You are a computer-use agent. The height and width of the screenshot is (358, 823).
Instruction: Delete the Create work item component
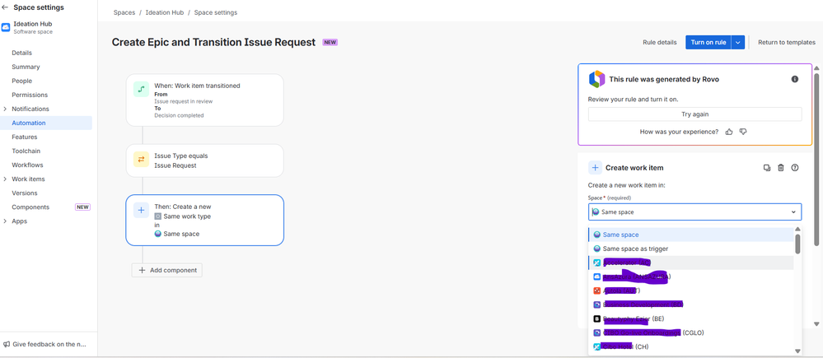(x=780, y=168)
